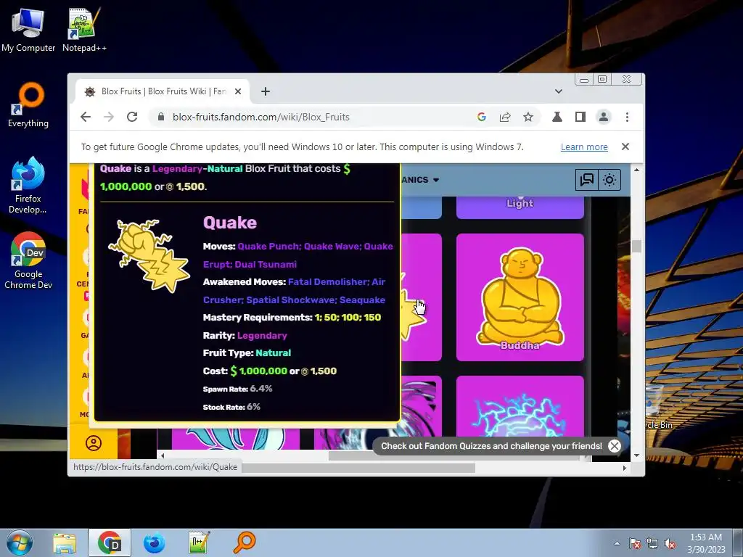This screenshot has width=743, height=557.
Task: Open the muted volume tray icon
Action: [x=670, y=543]
